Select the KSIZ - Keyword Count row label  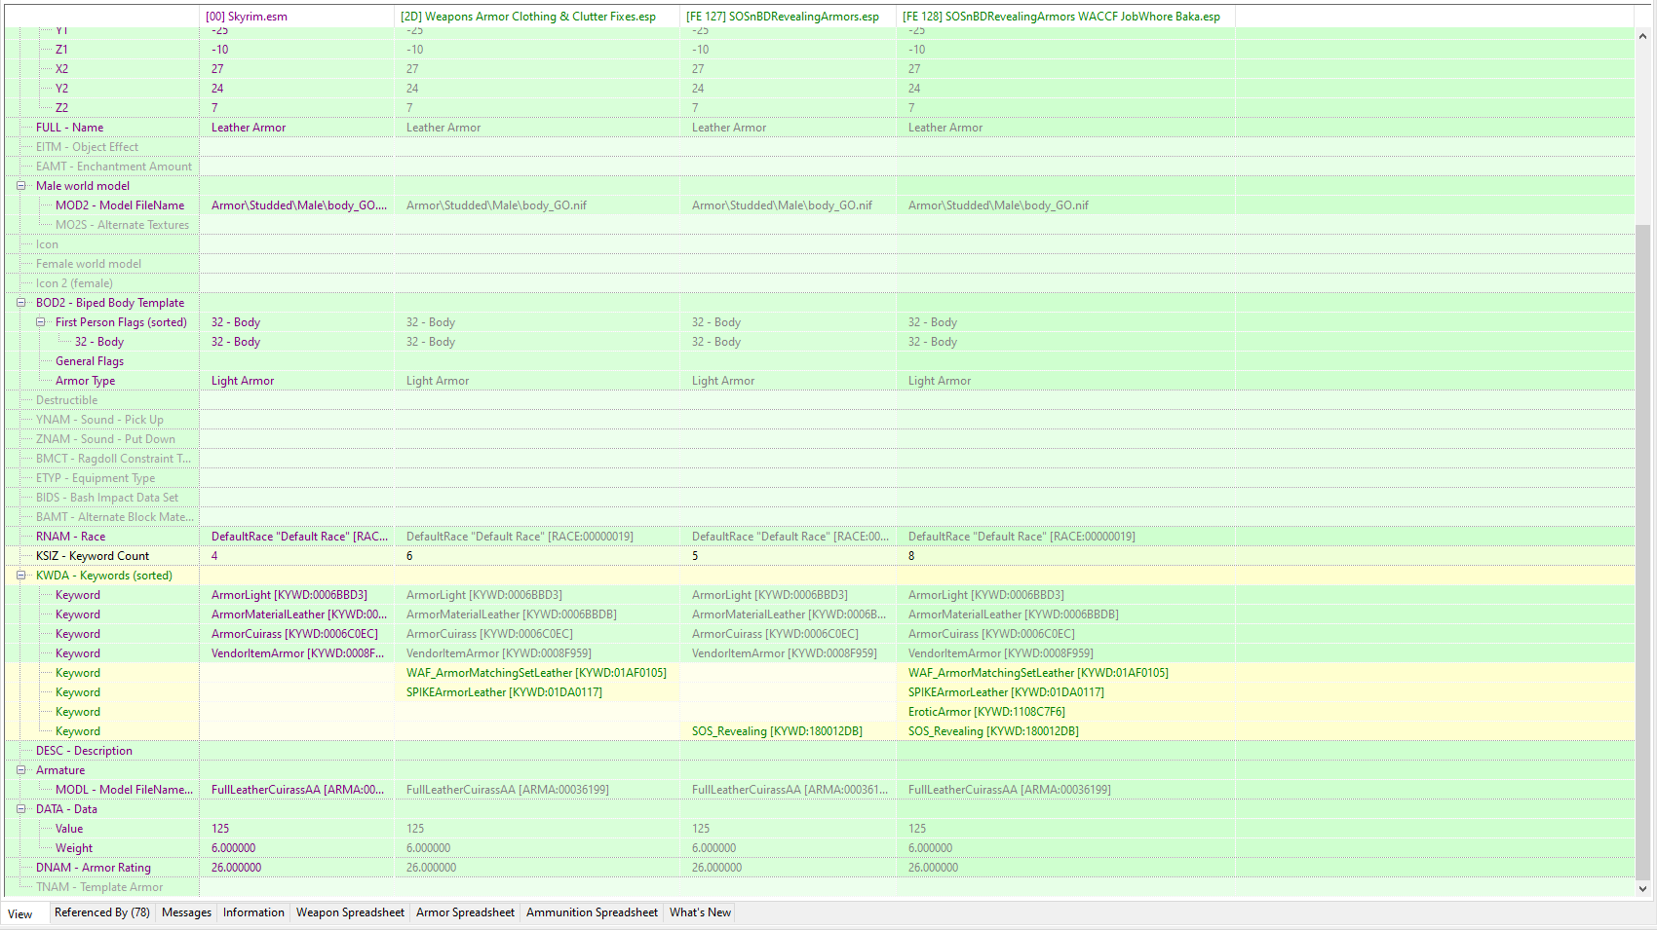[x=93, y=556]
